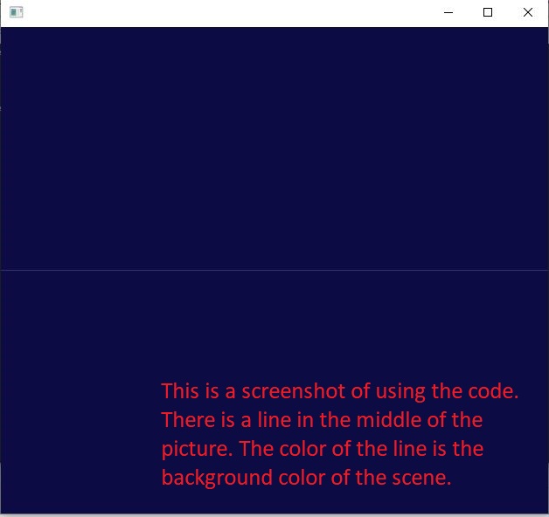Minimize the window
Image resolution: width=549 pixels, height=517 pixels.
(448, 12)
